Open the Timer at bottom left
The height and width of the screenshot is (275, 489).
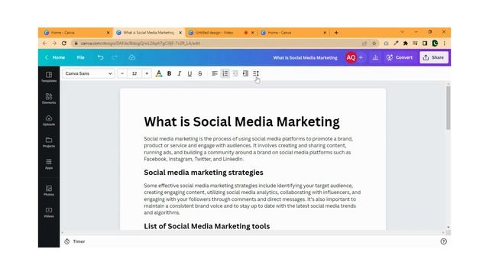pyautogui.click(x=75, y=241)
